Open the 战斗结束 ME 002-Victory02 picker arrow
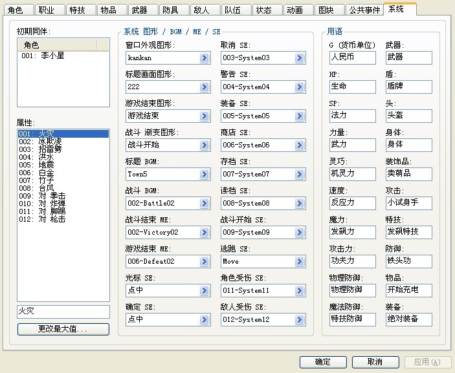This screenshot has width=455, height=373. pos(205,232)
